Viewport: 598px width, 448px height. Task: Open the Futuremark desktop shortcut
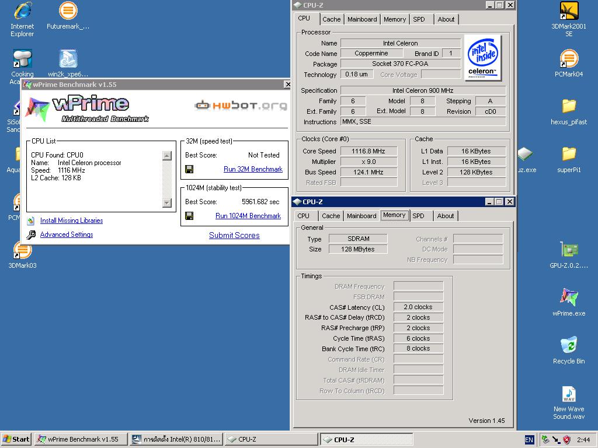pyautogui.click(x=68, y=16)
